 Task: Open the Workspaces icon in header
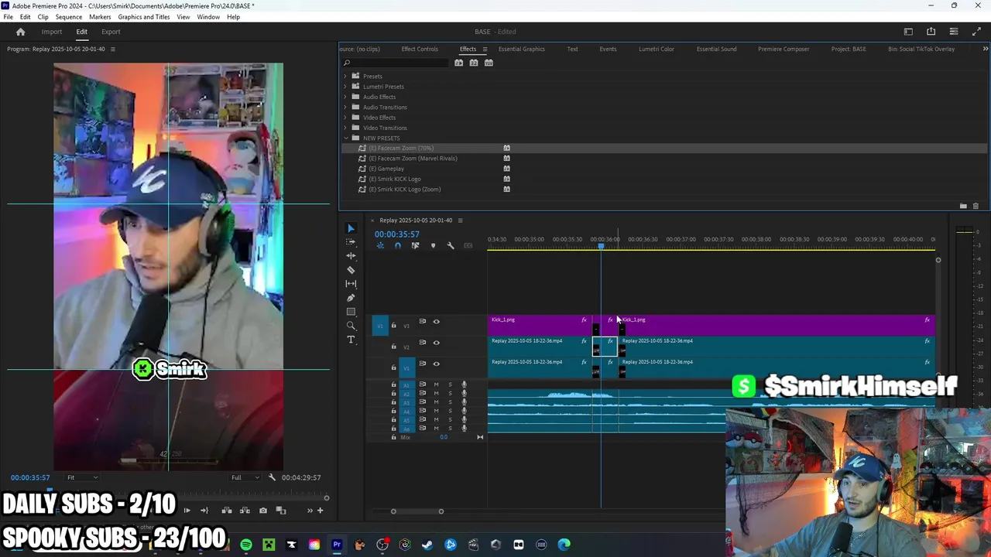tap(908, 32)
